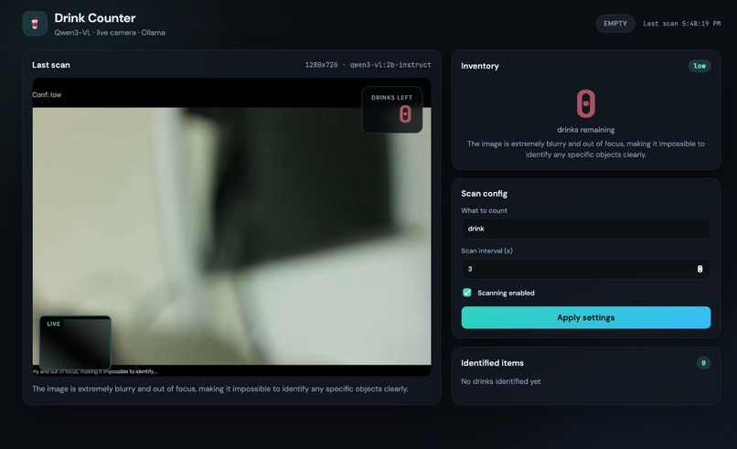Image resolution: width=737 pixels, height=449 pixels.
Task: Click the Last scan 5:48:19 PM timestamp
Action: click(x=681, y=24)
